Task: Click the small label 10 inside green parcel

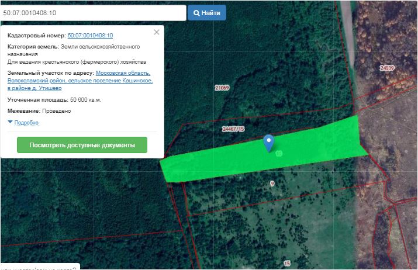Action: click(x=279, y=154)
